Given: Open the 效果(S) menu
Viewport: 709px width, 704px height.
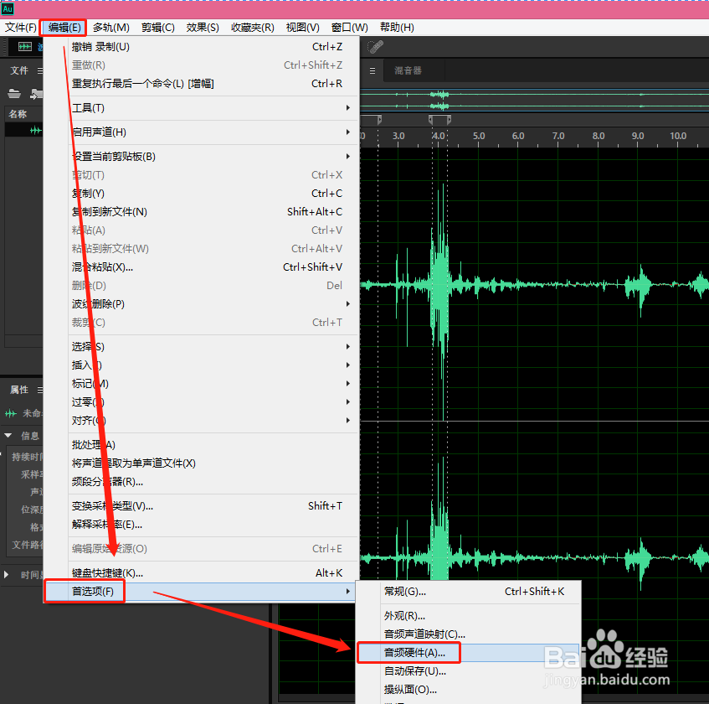Looking at the screenshot, I should [x=202, y=28].
